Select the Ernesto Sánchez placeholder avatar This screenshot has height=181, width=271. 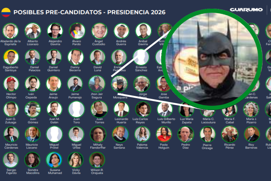pos(141,57)
